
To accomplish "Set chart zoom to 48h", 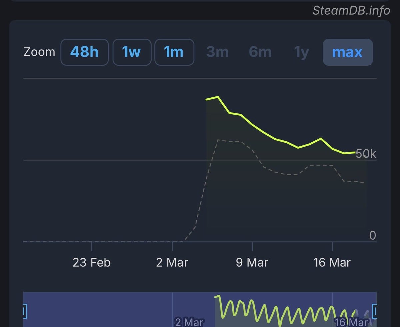I will [84, 52].
